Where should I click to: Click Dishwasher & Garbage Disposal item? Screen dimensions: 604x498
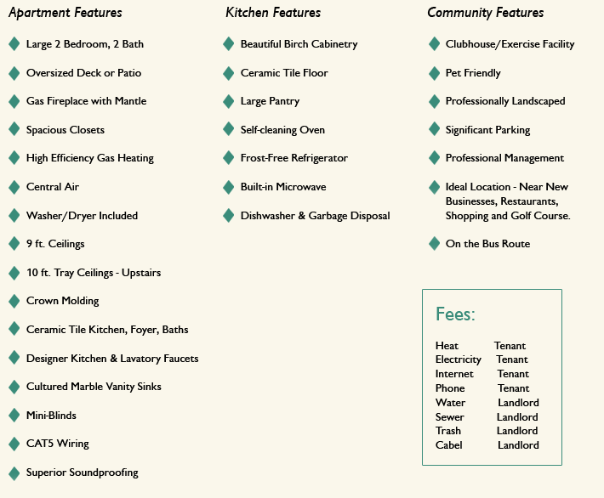point(315,216)
